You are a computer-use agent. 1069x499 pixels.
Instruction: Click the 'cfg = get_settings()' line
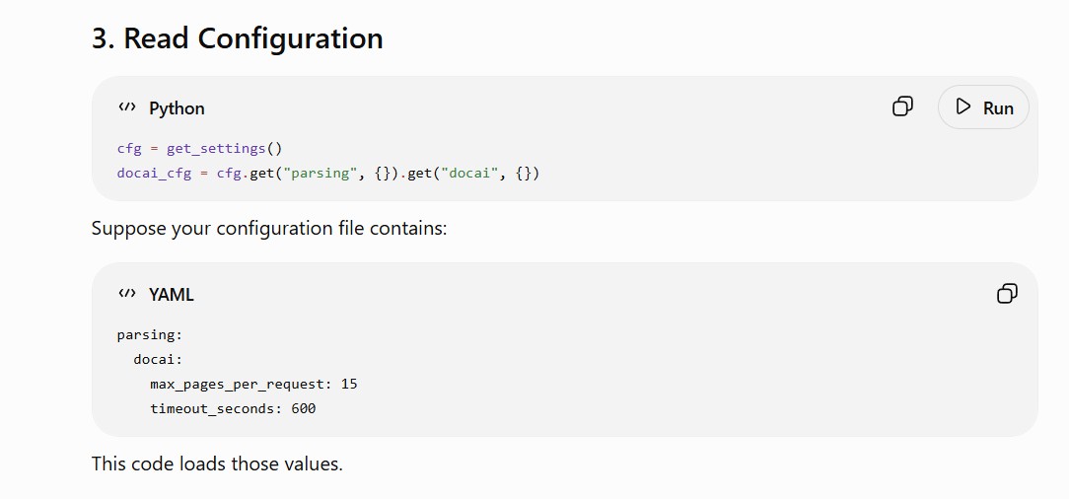point(200,149)
